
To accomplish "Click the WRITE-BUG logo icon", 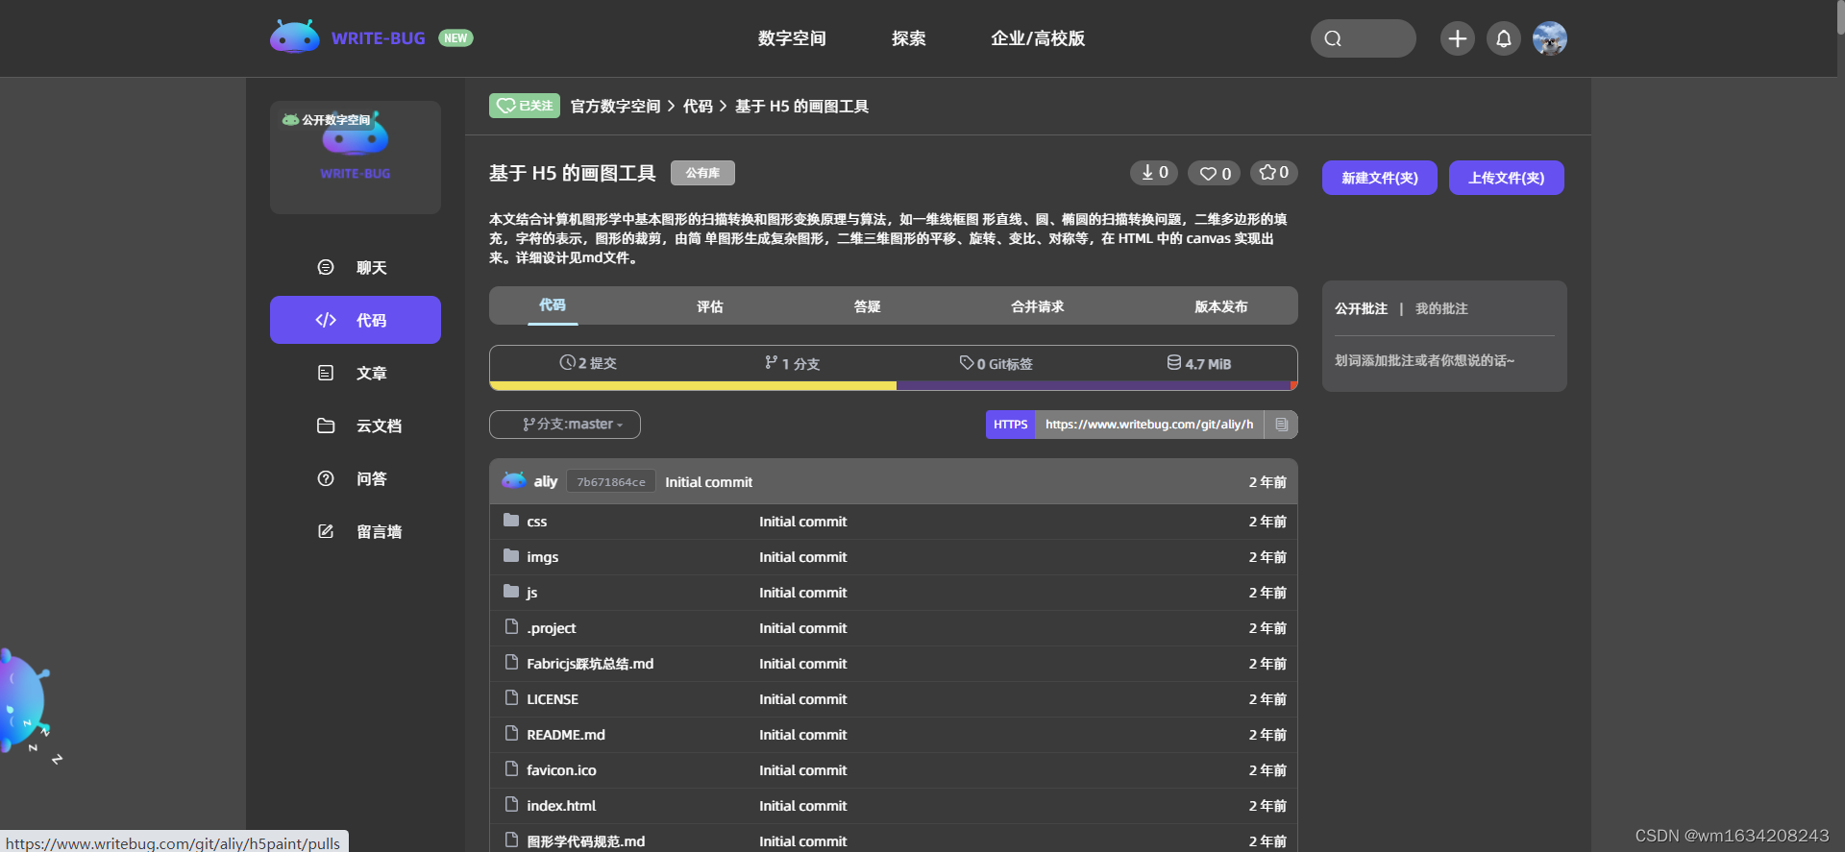I will click(295, 37).
